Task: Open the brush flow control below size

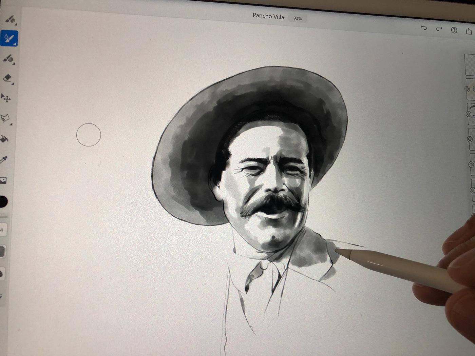Action: 2,252
